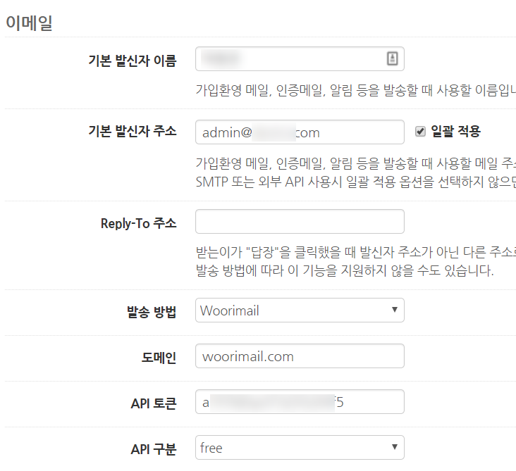
Task: Click the contact card icon in sender name field
Action: [392, 58]
